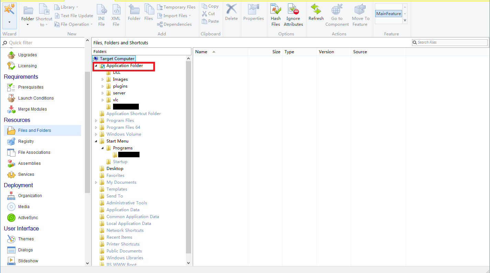Open the Registry page
This screenshot has width=490, height=273.
click(x=26, y=141)
